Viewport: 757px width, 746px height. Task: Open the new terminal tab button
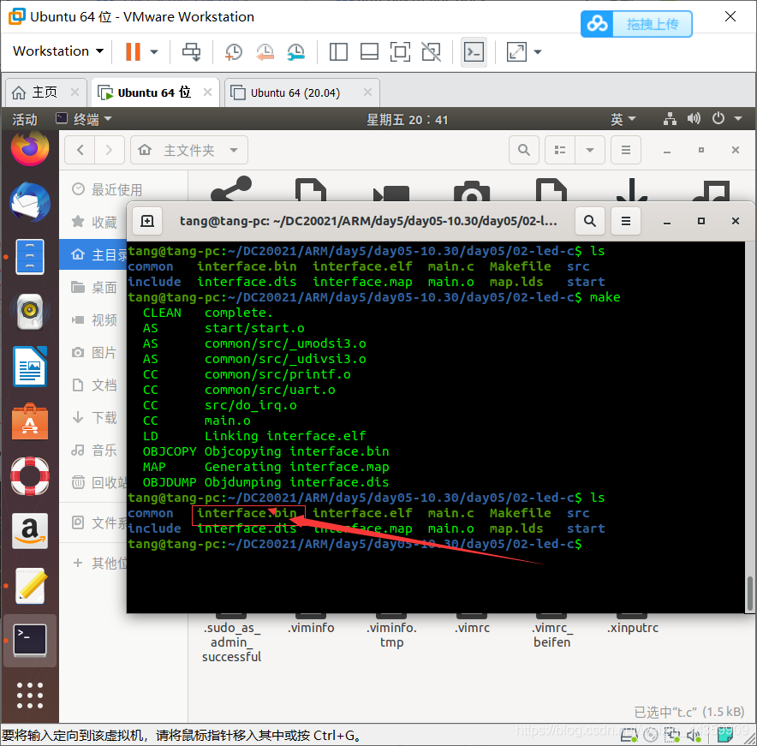[x=147, y=221]
